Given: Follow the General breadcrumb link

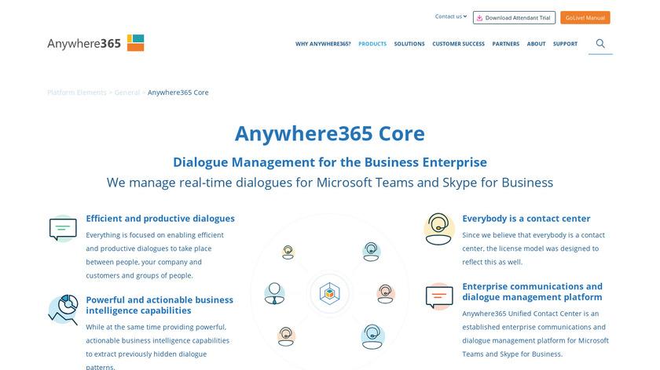Looking at the screenshot, I should [x=127, y=92].
